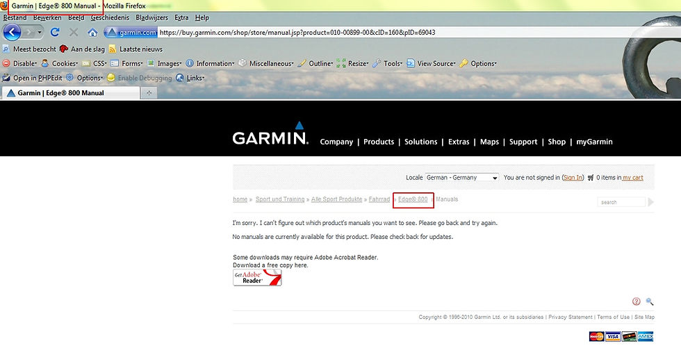Open the View Source dropdown
The height and width of the screenshot is (357, 681).
coord(431,63)
